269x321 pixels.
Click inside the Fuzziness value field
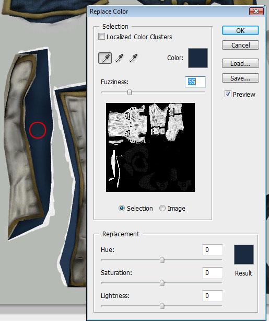[x=195, y=82]
